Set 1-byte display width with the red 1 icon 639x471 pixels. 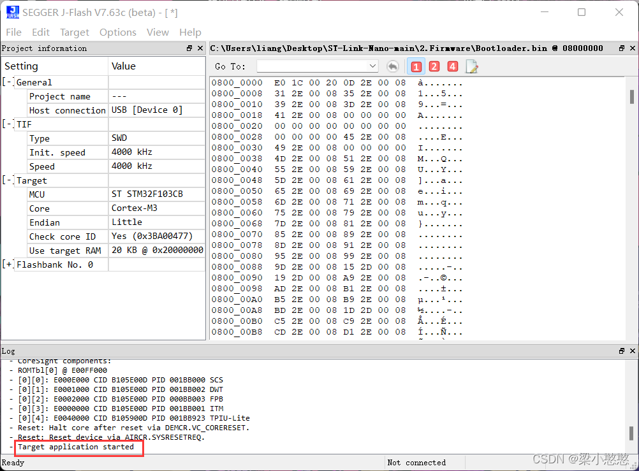[416, 66]
